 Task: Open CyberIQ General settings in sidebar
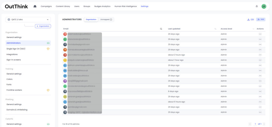pos(14,124)
